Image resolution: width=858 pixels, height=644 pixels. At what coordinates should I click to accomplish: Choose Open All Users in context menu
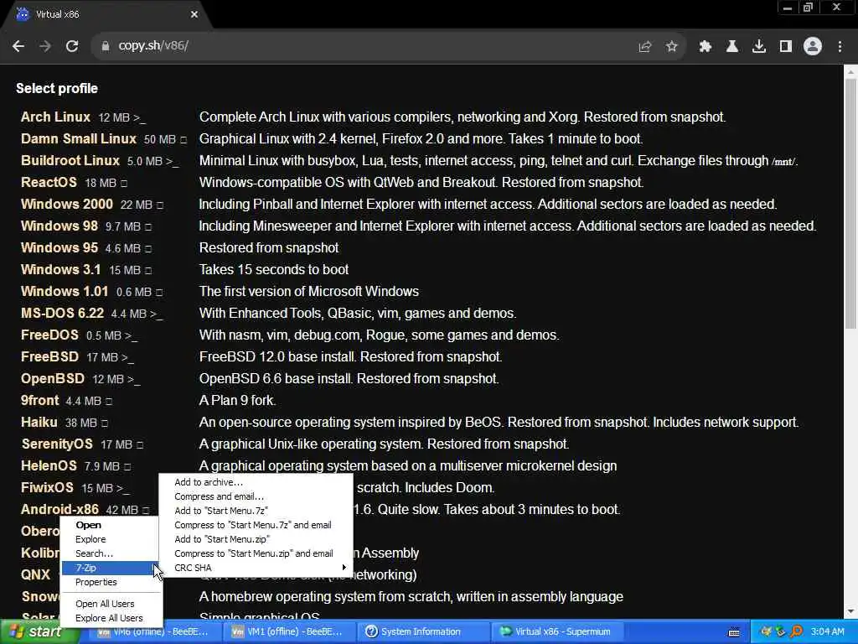[111, 604]
